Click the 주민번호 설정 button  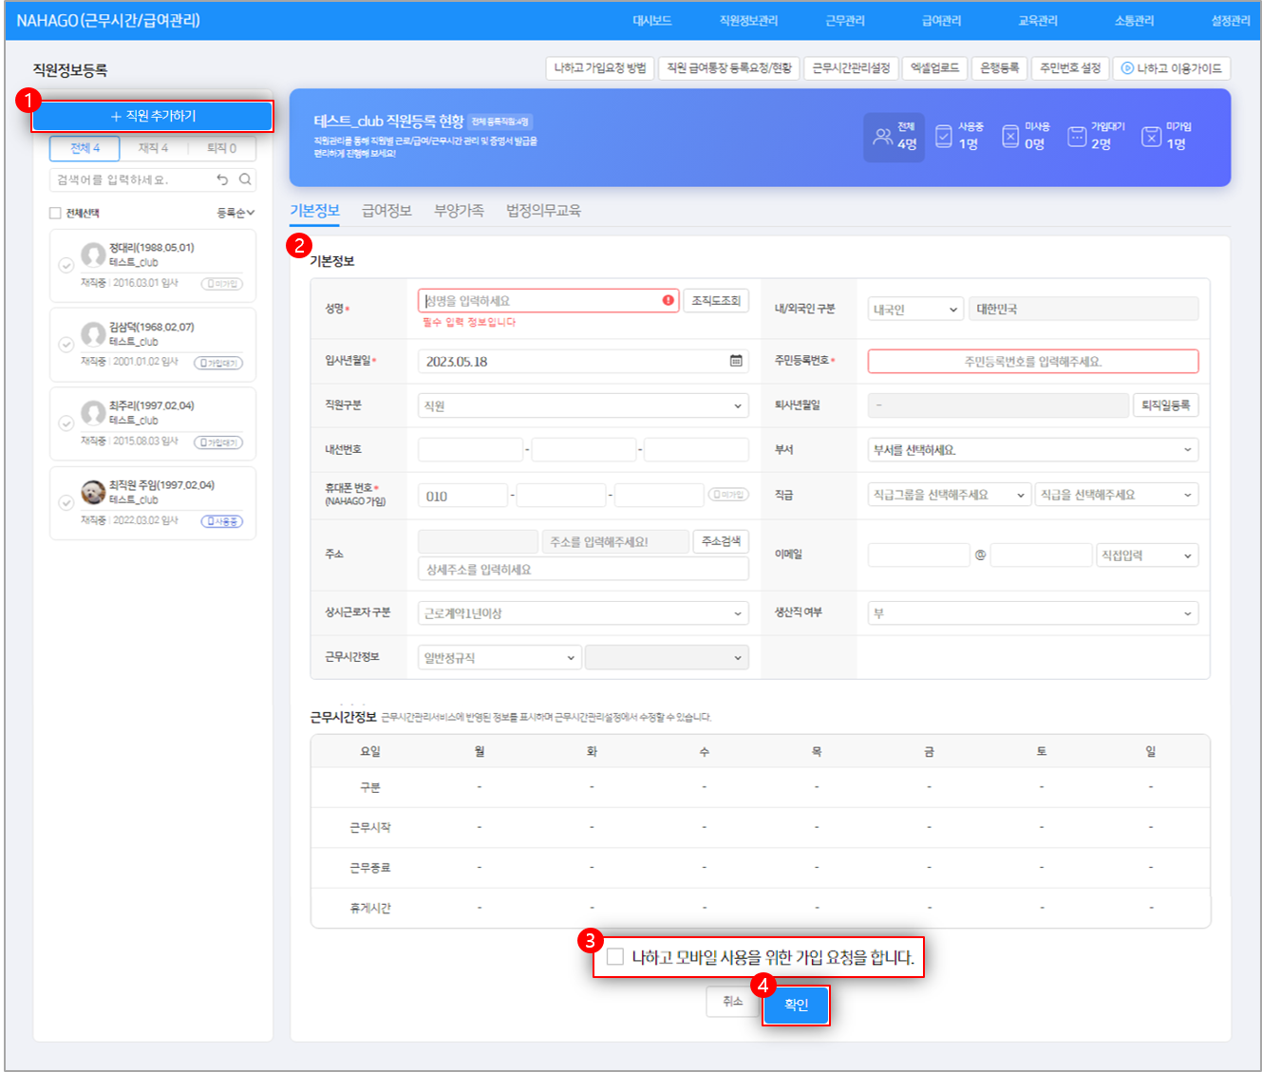(x=1070, y=68)
